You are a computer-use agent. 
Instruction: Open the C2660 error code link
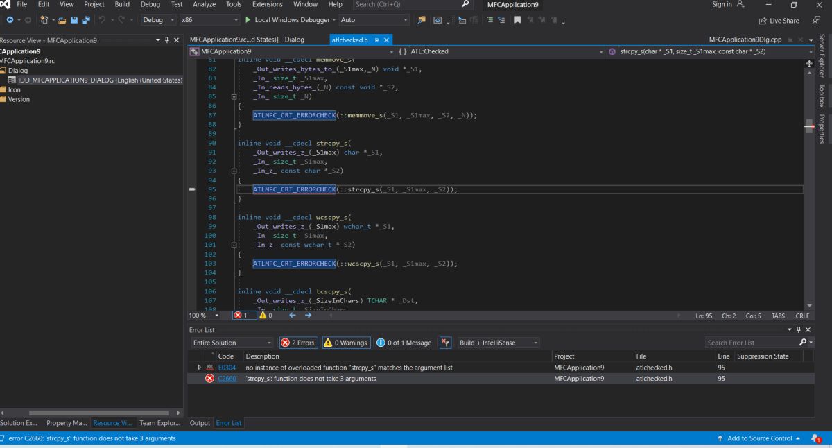(227, 379)
